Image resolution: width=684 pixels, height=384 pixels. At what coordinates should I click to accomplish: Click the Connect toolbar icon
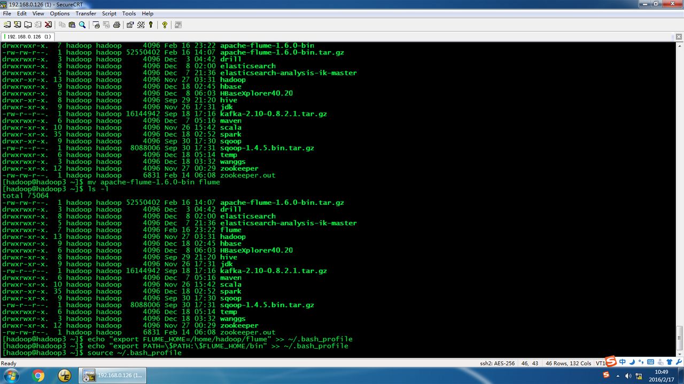tap(7, 25)
